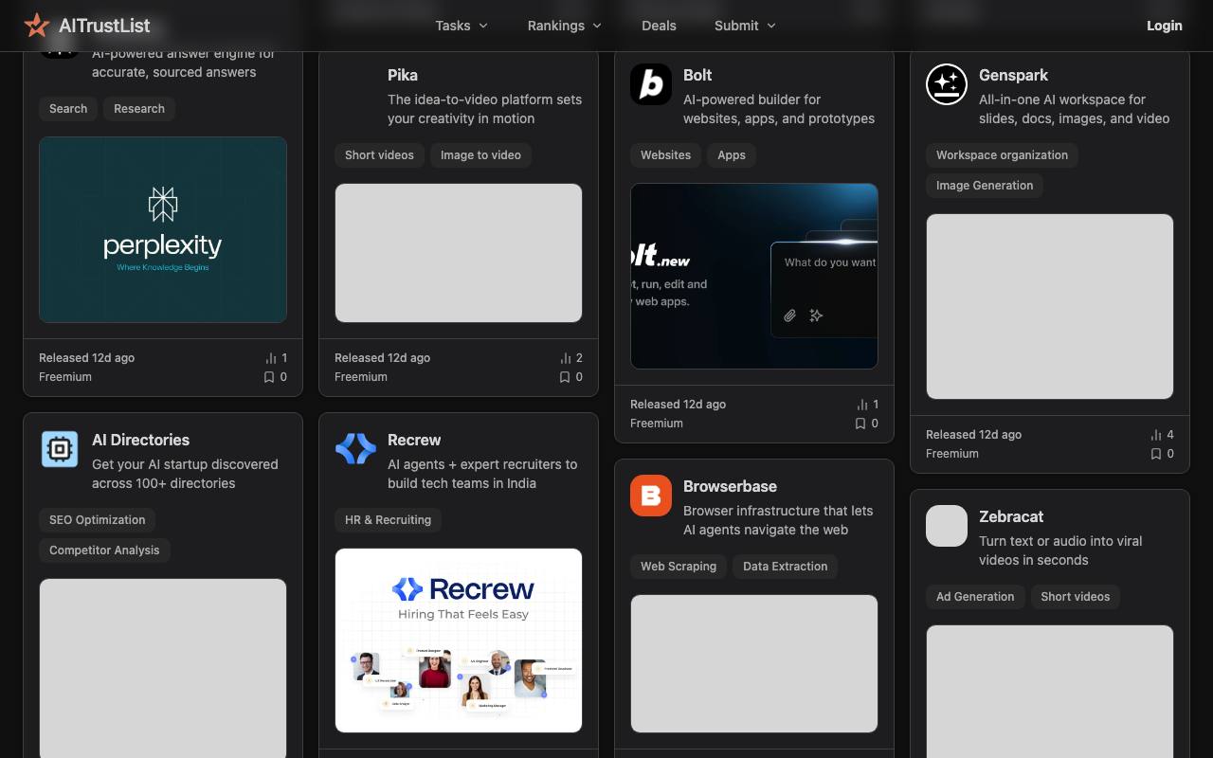Viewport: 1213px width, 758px height.
Task: Bookmark the Pika tool listing
Action: (565, 377)
